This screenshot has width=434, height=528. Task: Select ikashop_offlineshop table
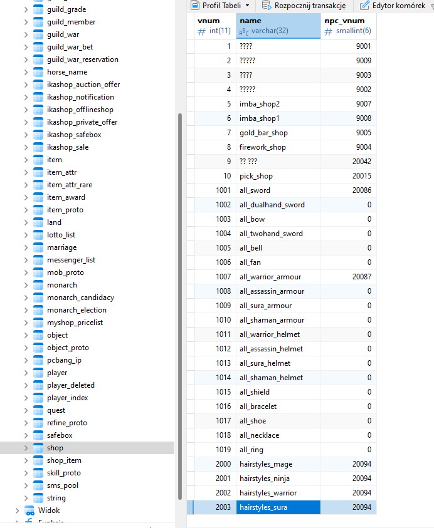[x=80, y=110]
